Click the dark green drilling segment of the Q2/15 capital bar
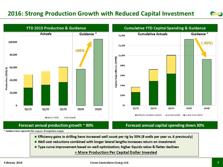 pyautogui.click(x=154, y=93)
